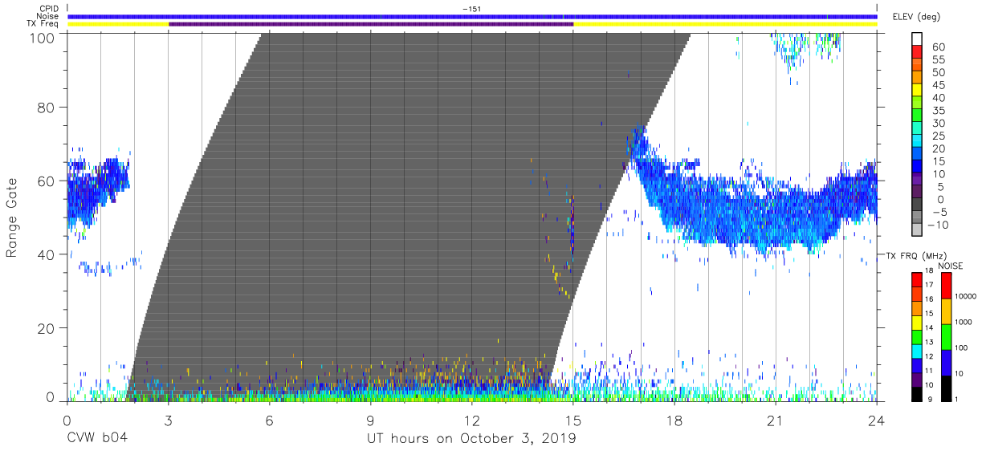Image resolution: width=986 pixels, height=455 pixels.
Task: Click the red top segment of NOISE bar
Action: coord(947,286)
